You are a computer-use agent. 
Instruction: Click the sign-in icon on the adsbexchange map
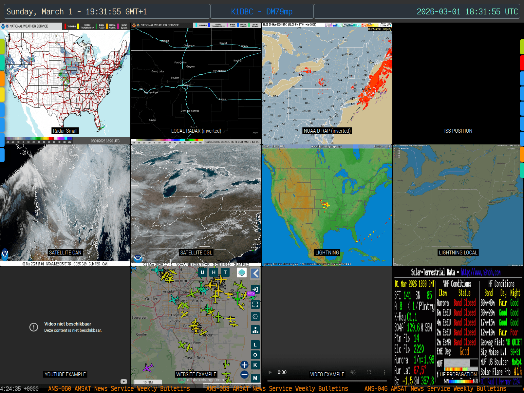[x=255, y=289]
